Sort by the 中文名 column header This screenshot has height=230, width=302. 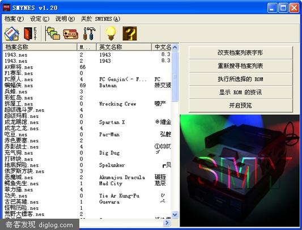(x=161, y=47)
